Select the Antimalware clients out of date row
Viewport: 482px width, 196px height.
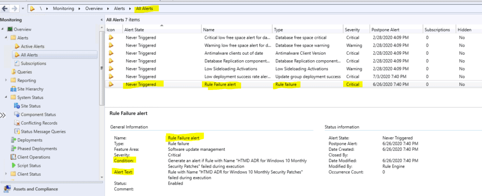tap(293, 53)
